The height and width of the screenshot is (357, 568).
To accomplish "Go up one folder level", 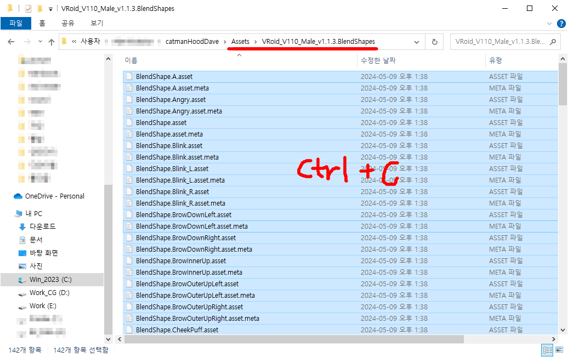I will (x=52, y=42).
